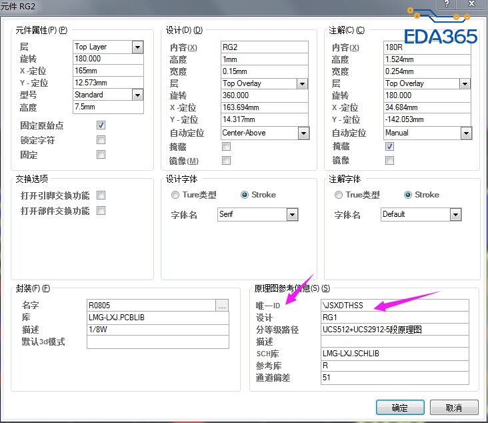Click 设计 高度 field showing 1mm
Image resolution: width=488 pixels, height=423 pixels.
click(265, 59)
